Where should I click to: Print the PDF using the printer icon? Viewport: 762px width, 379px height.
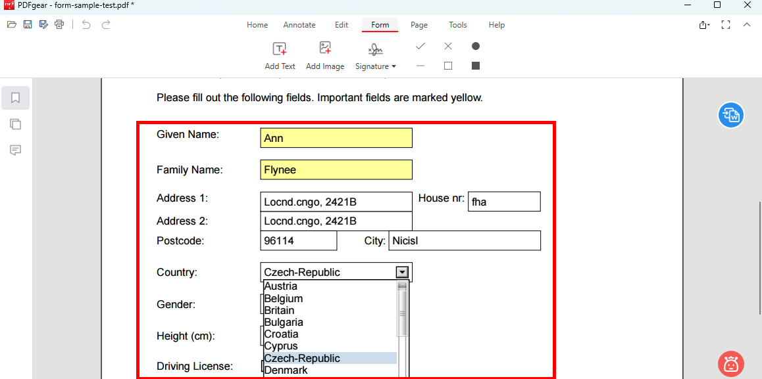59,25
